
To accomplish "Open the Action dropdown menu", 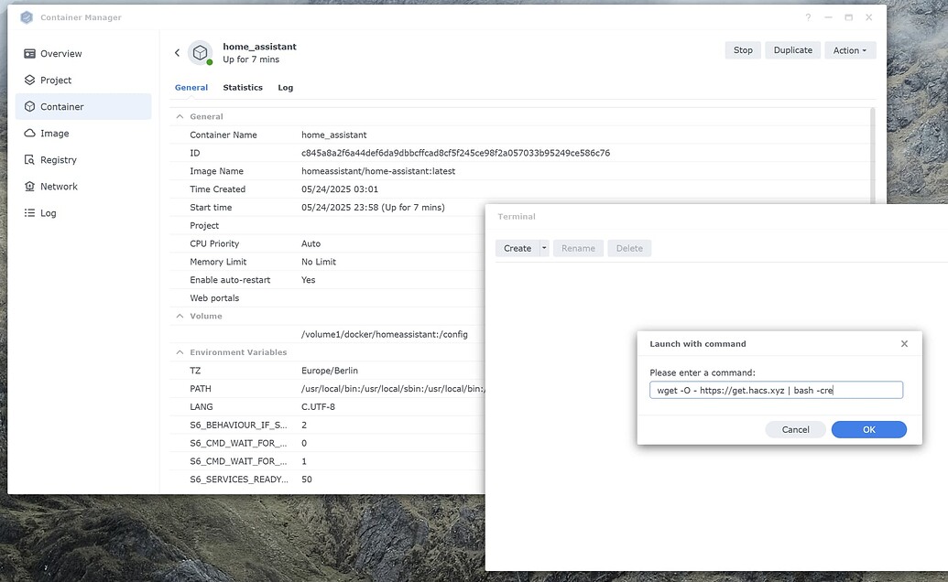I will coord(850,50).
